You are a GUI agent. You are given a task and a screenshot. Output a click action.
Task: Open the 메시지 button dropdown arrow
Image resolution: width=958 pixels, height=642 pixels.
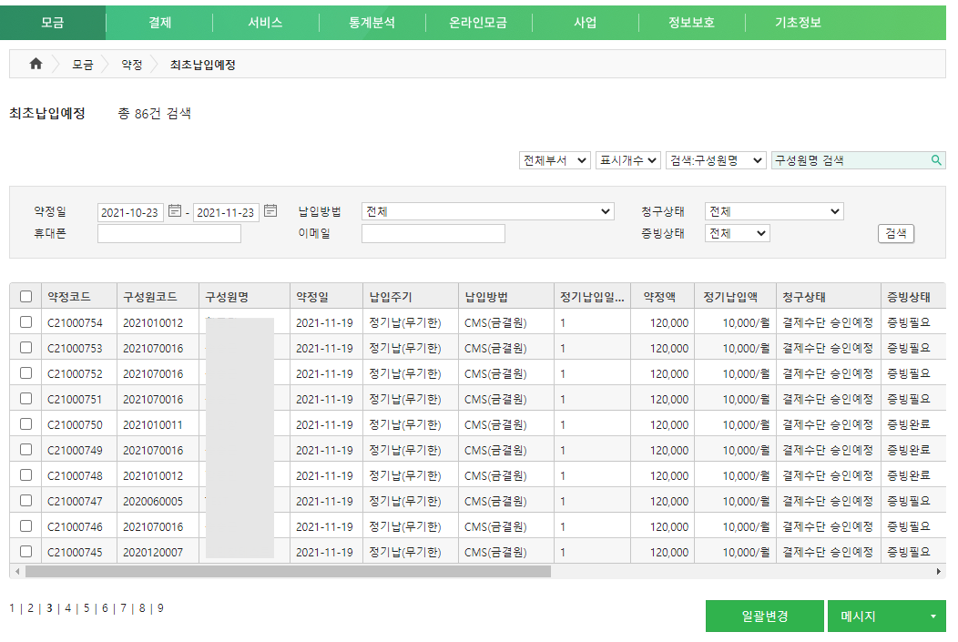click(x=933, y=617)
